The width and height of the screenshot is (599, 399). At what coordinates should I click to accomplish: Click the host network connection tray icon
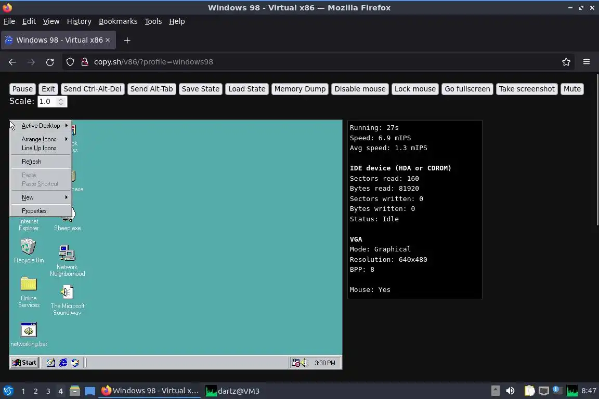point(543,391)
